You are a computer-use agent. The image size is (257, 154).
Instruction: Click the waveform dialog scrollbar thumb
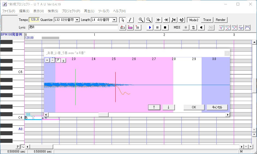click(103, 115)
